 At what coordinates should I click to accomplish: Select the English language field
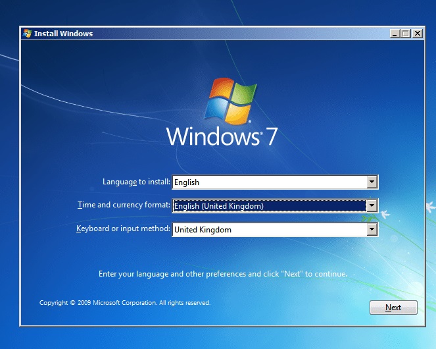point(275,182)
